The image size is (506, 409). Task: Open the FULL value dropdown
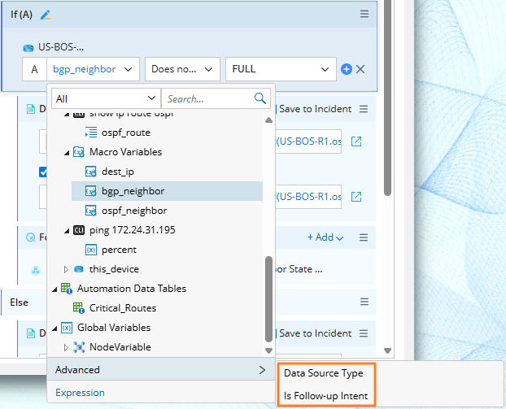[x=281, y=69]
